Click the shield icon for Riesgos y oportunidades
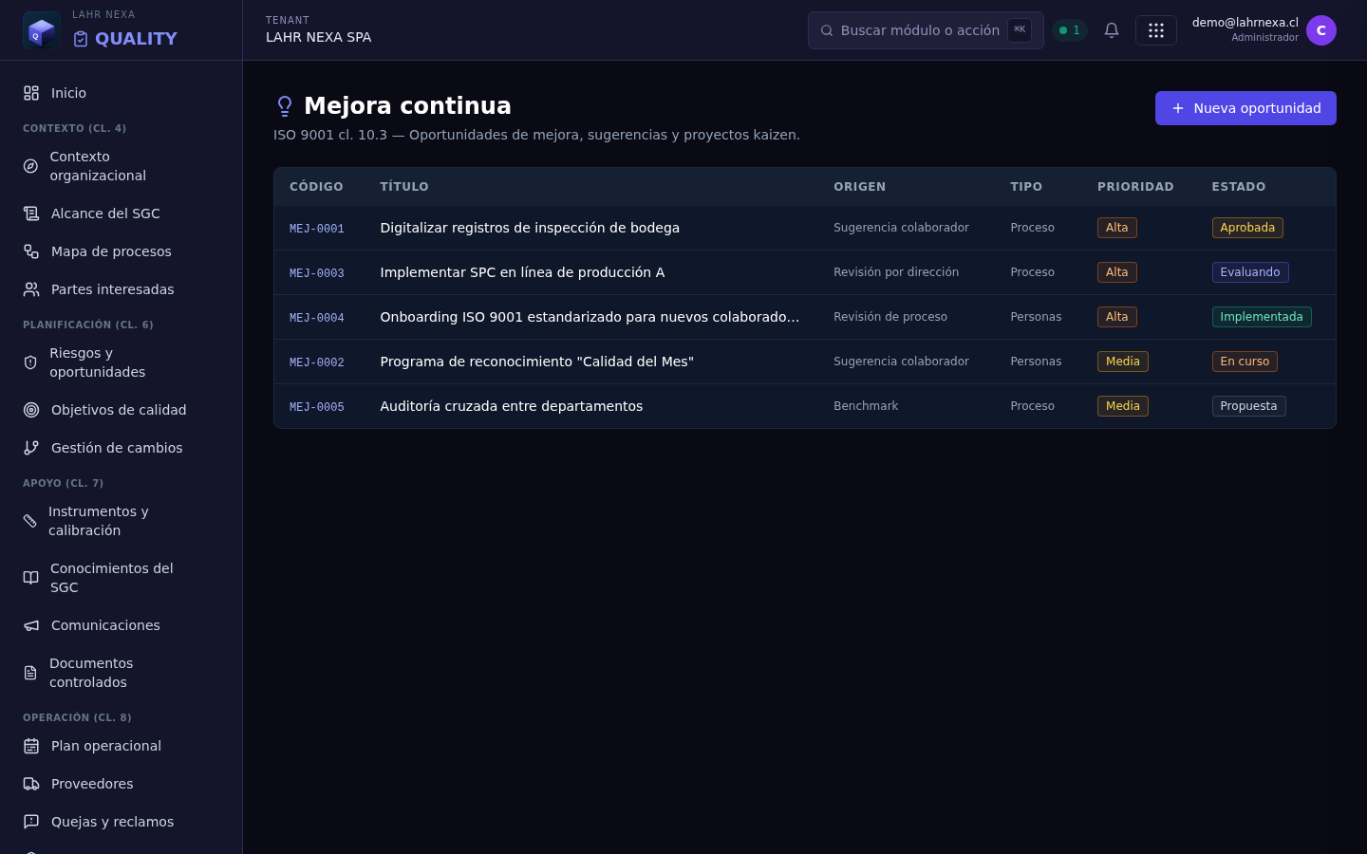 click(x=30, y=362)
